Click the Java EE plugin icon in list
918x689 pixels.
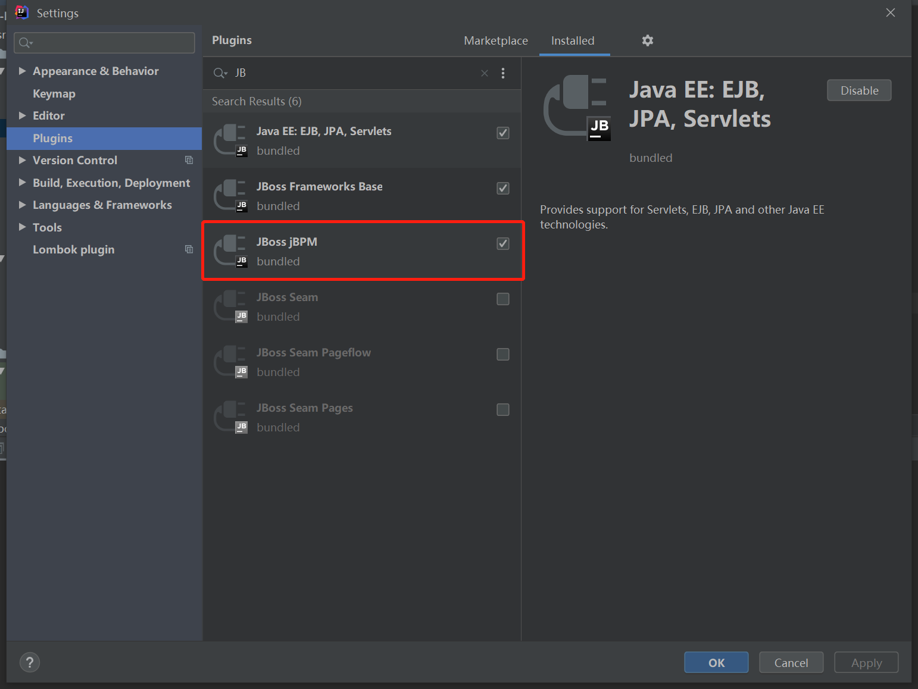[x=231, y=140]
